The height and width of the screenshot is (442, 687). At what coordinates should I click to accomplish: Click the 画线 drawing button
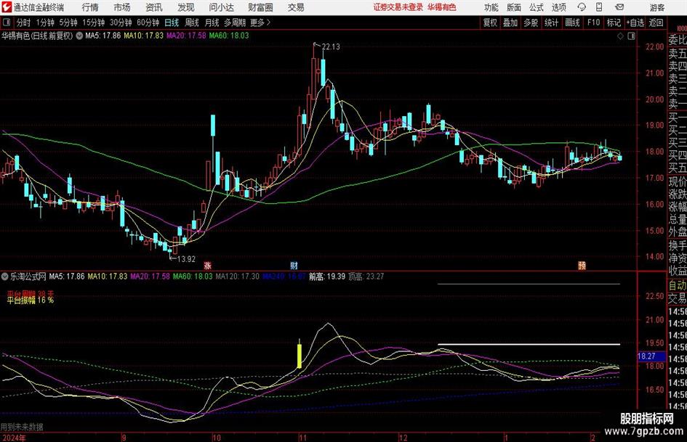point(572,22)
